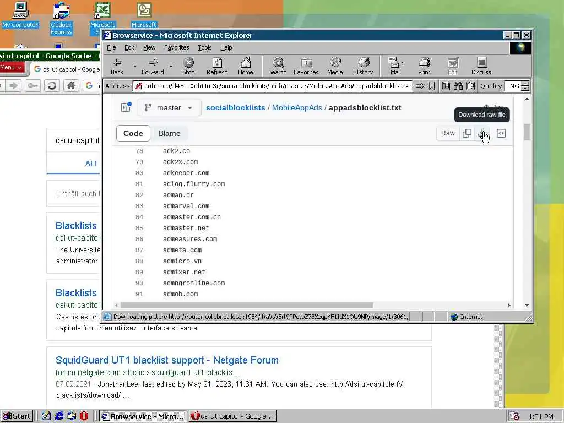Screen dimensions: 564x423
Task: Open MobileAppAds breadcrumb link
Action: click(x=297, y=107)
